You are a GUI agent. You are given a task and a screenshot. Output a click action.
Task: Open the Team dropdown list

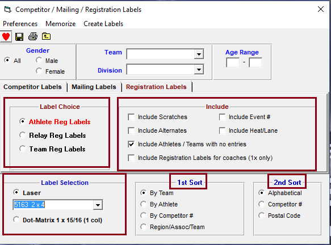click(x=199, y=54)
